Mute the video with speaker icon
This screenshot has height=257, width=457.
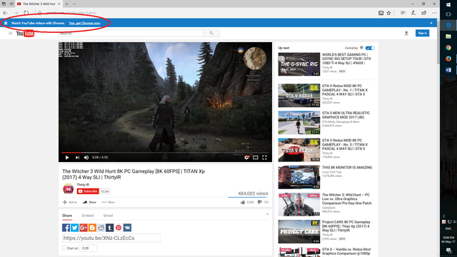pos(86,157)
